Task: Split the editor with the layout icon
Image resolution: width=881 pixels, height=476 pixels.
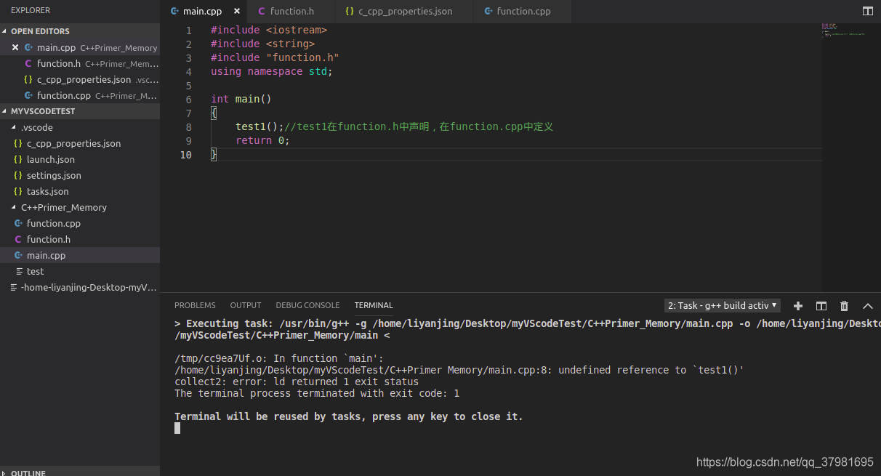Action: click(x=867, y=11)
